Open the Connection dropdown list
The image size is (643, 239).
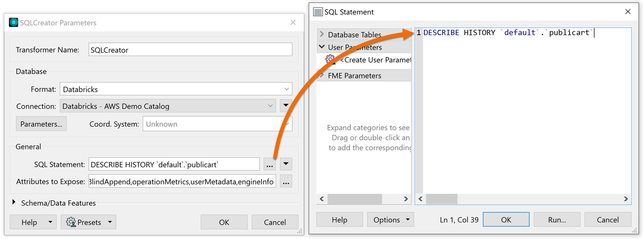[x=168, y=106]
